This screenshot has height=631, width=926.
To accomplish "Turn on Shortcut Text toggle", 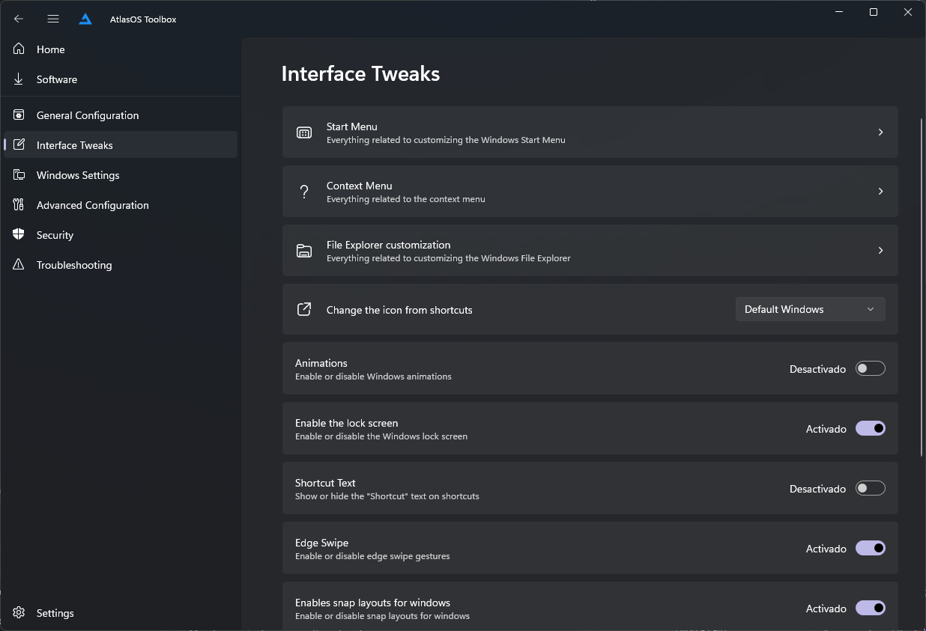I will point(870,489).
